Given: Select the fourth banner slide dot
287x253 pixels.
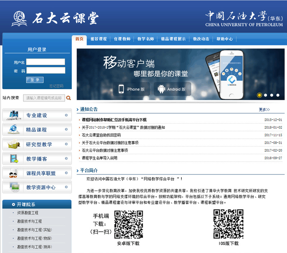Looking at the screenshot, I should click(278, 95).
